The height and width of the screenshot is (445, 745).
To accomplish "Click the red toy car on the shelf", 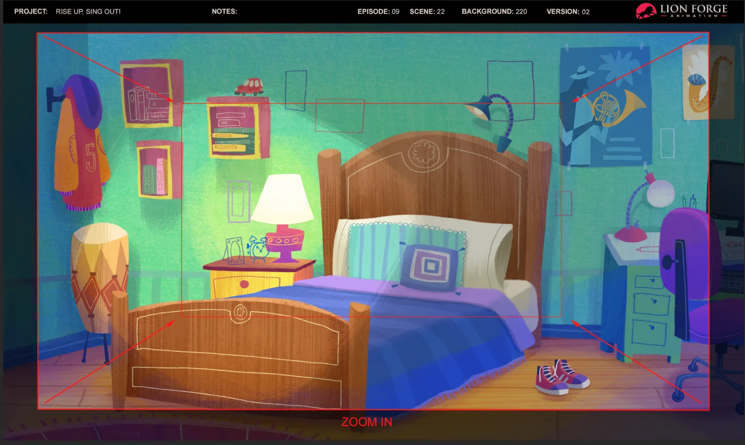I will coord(249,86).
